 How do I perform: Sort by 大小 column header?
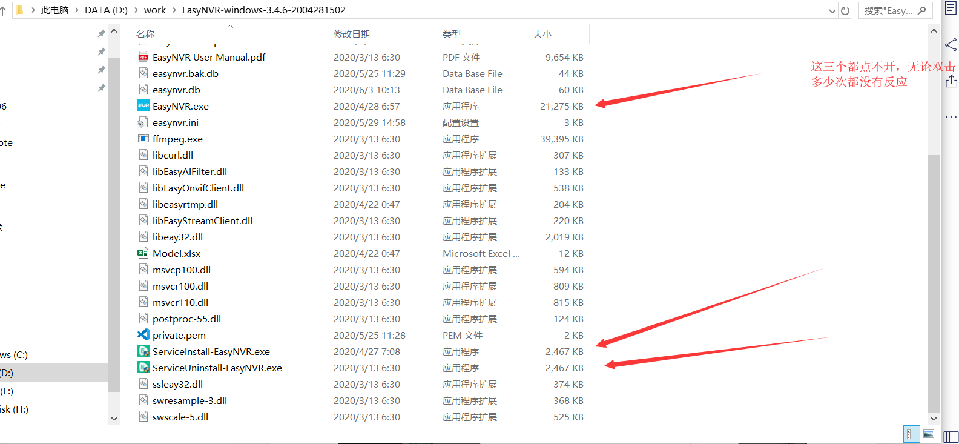click(x=542, y=35)
